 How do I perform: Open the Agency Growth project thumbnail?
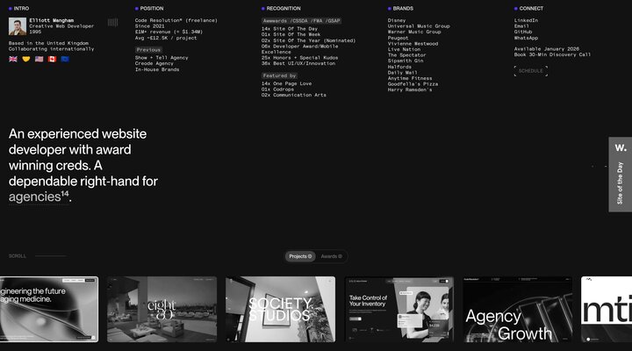[517, 309]
